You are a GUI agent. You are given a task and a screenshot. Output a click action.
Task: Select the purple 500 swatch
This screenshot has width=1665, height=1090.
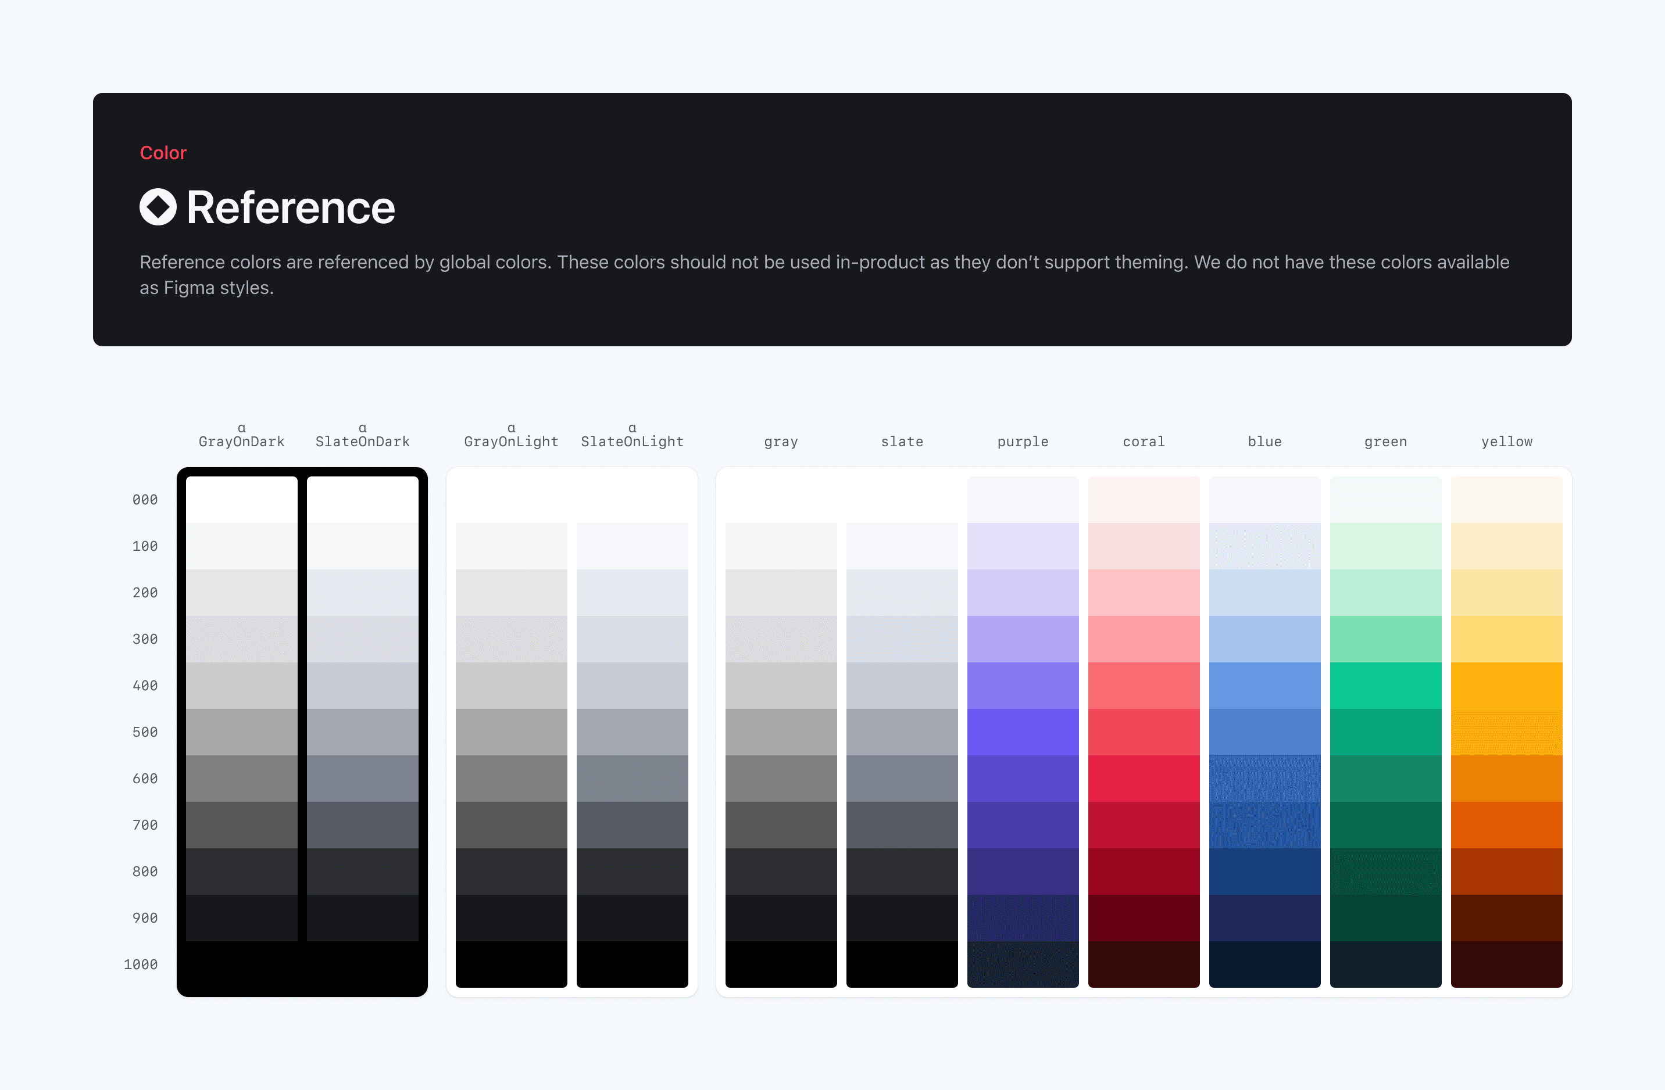pos(1023,732)
